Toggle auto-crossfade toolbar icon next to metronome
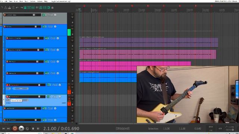This screenshot has width=239, height=134. (x=29, y=7)
